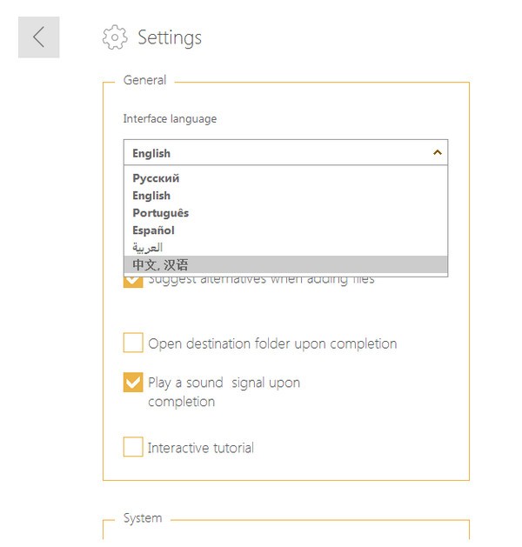This screenshot has width=522, height=547.
Task: Select Português as interface language
Action: tap(161, 213)
